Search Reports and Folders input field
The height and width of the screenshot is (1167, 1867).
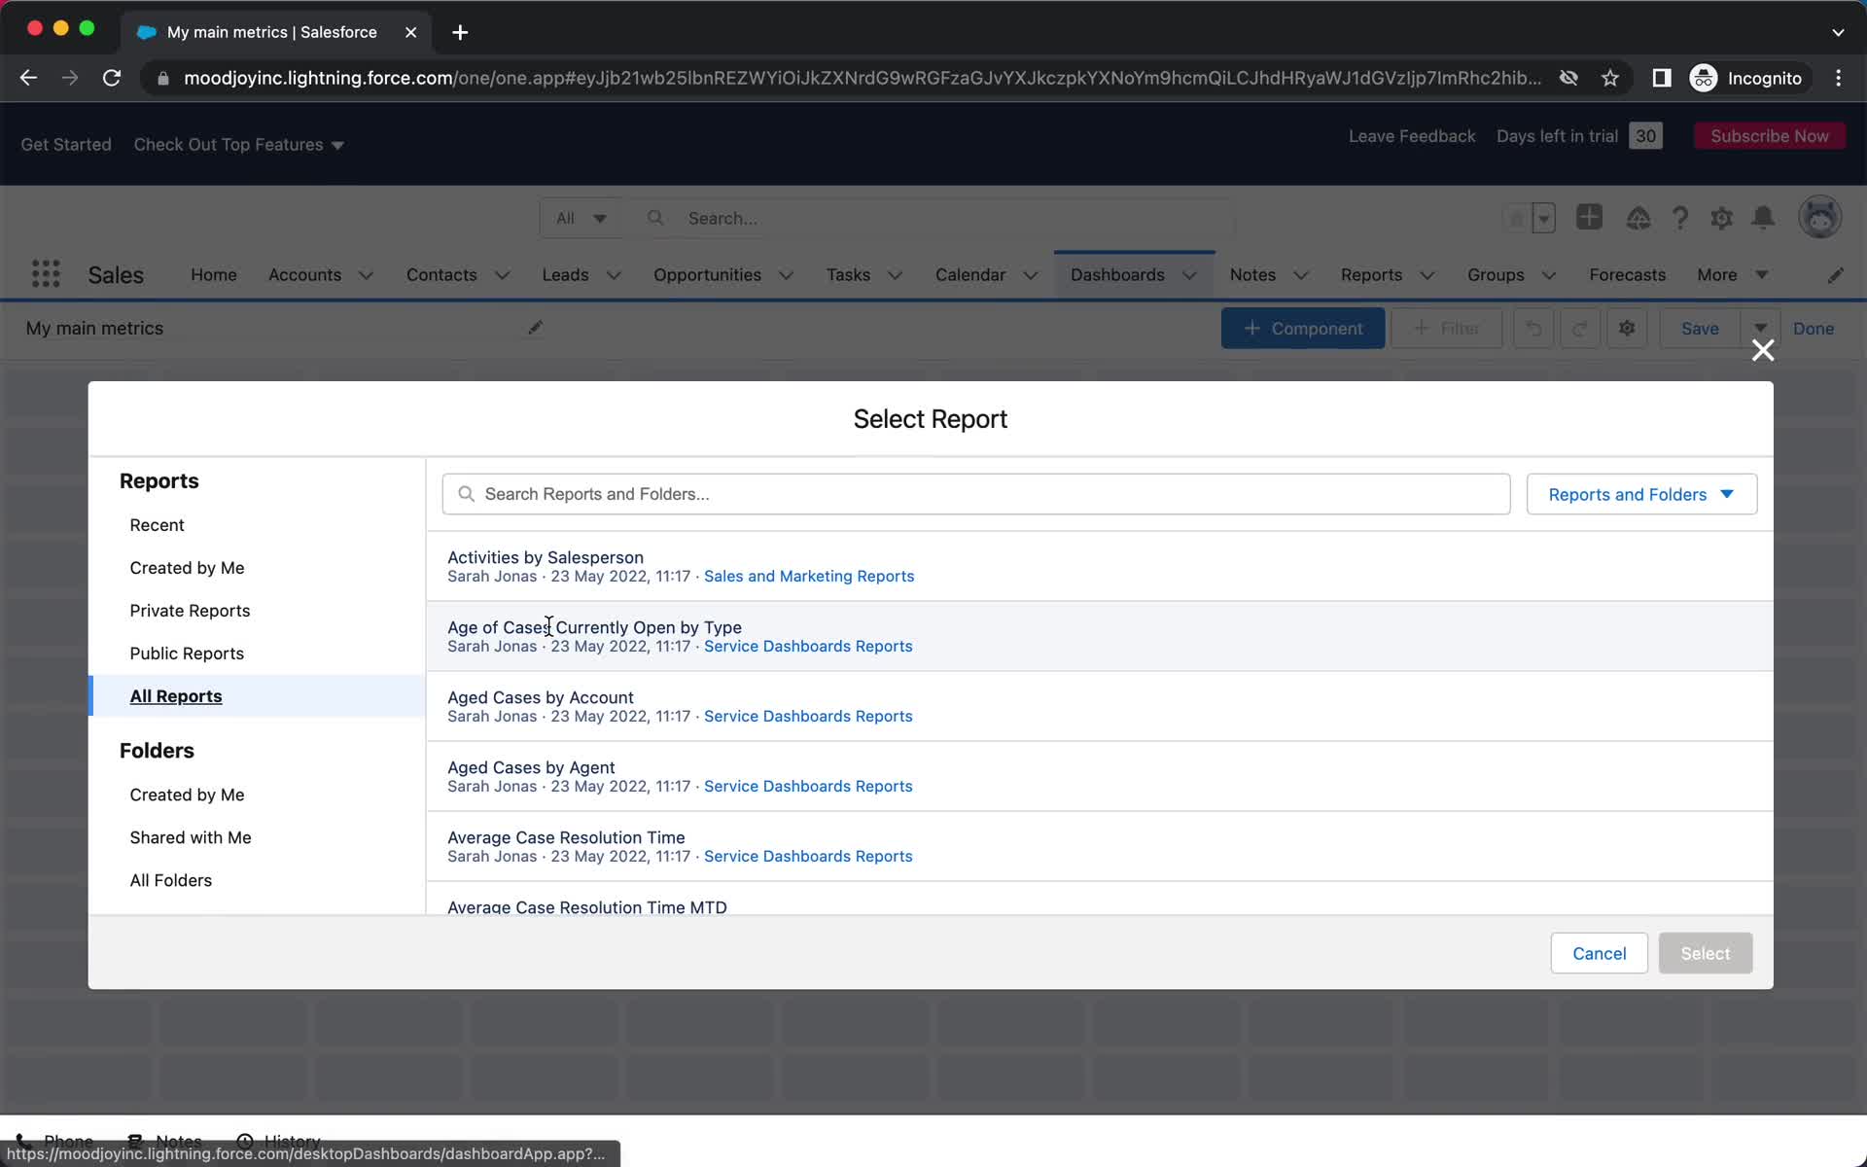tap(976, 493)
